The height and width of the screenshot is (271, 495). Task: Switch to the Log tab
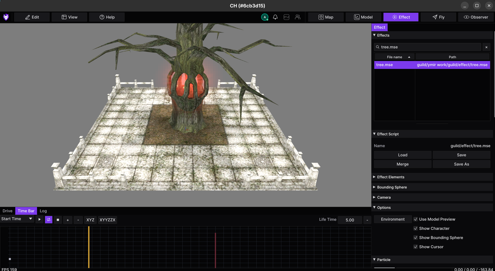point(43,211)
